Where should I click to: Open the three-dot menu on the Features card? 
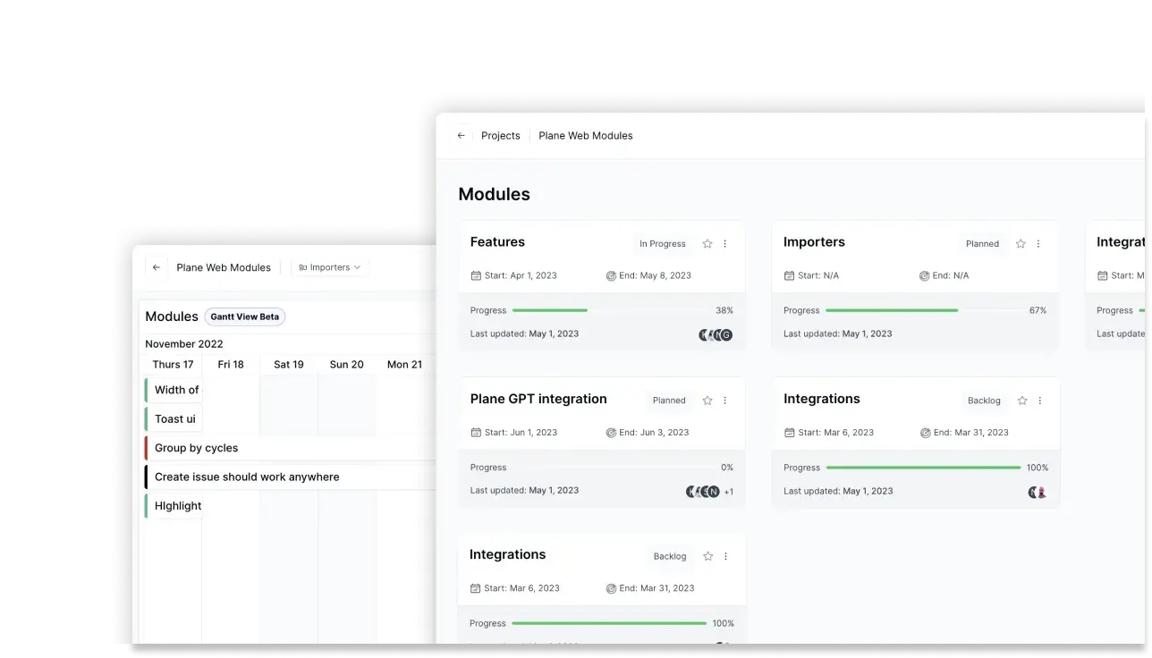725,244
